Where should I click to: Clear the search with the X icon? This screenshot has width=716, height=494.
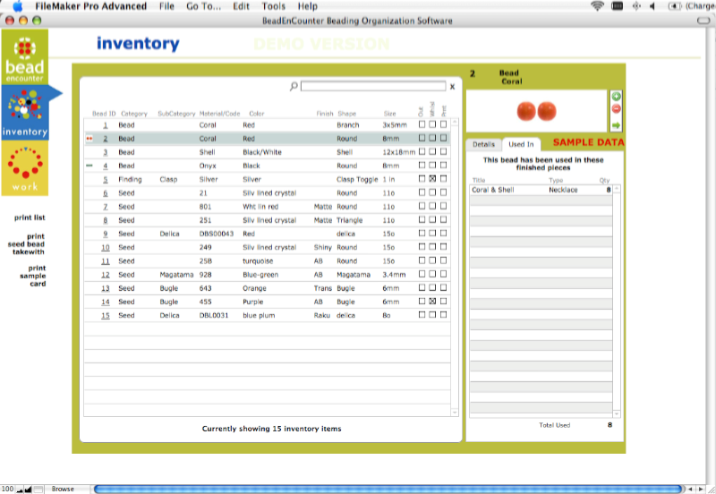(x=452, y=86)
